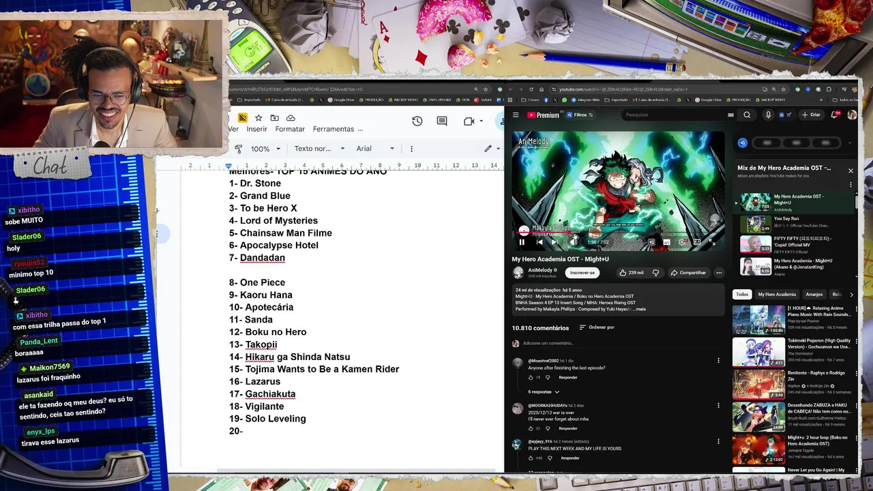Image resolution: width=873 pixels, height=491 pixels.
Task: Expand the 6 respostas replies
Action: tap(544, 392)
